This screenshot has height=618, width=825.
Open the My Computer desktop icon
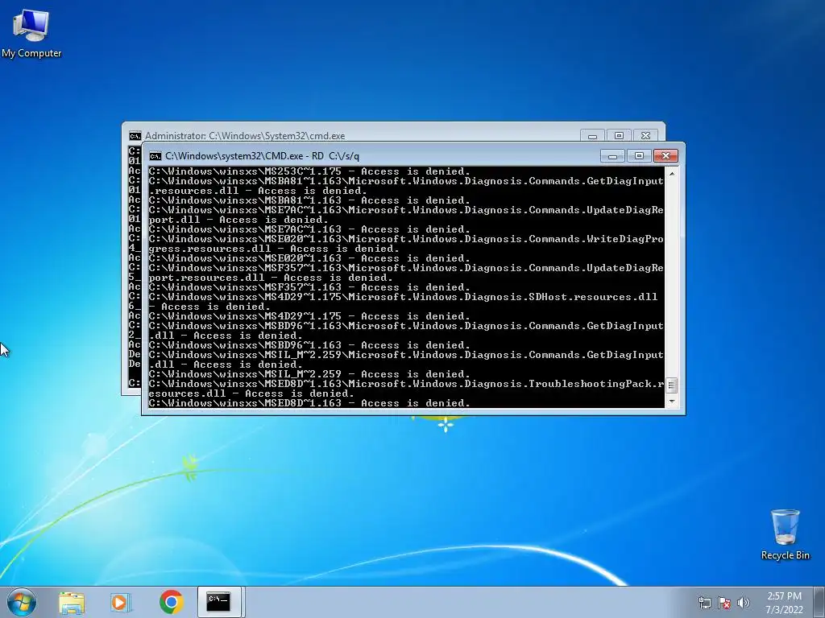[31, 33]
